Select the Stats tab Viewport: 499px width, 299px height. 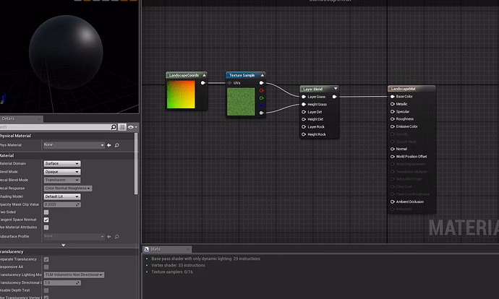pyautogui.click(x=167, y=249)
